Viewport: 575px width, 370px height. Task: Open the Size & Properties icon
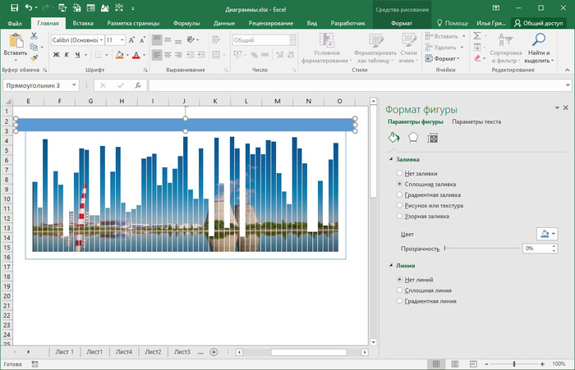(433, 137)
